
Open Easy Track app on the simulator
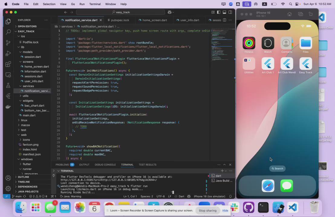(x=305, y=64)
